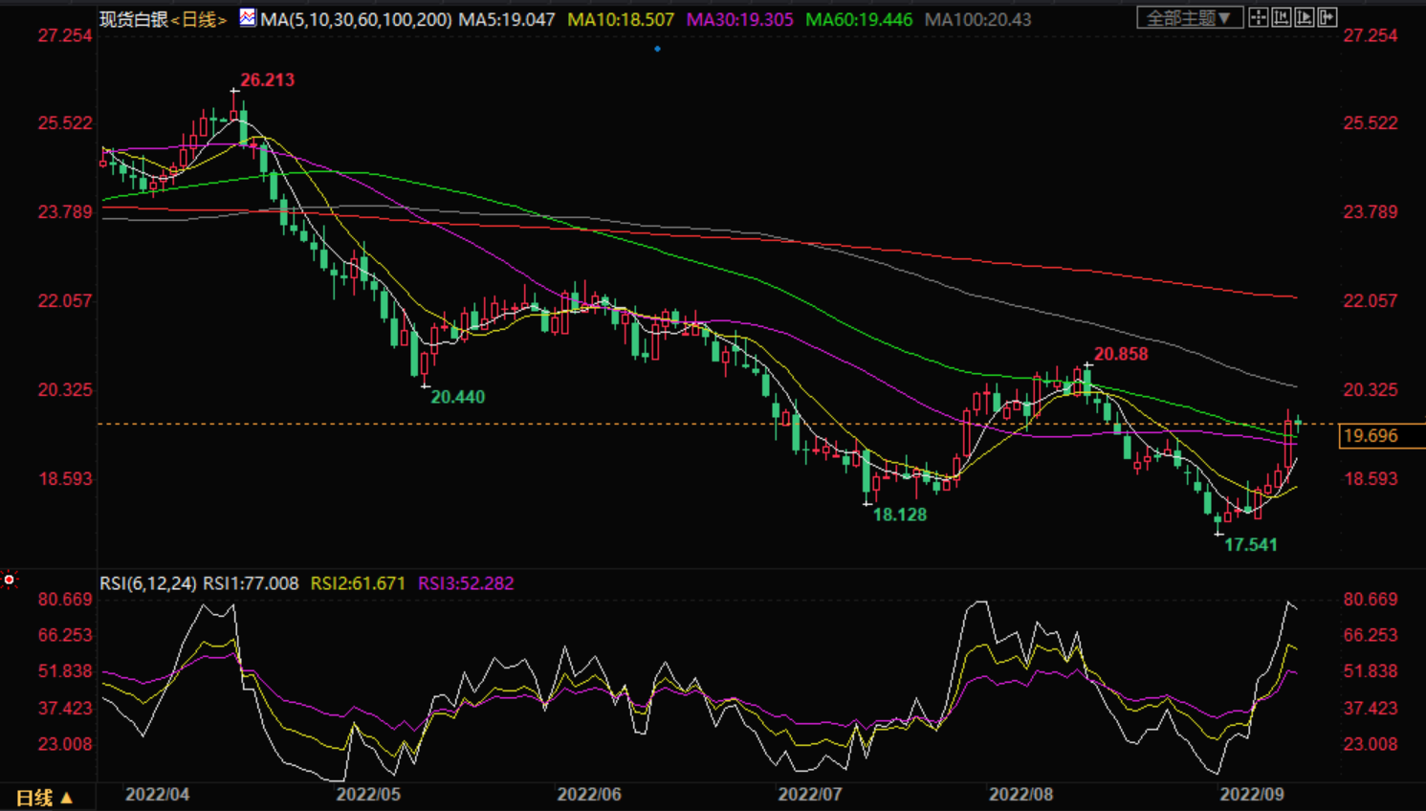
Task: Click the green MA60:19.446 legend entry
Action: (x=859, y=19)
